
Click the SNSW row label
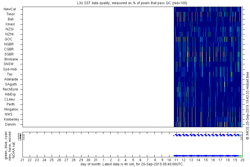coord(9,64)
